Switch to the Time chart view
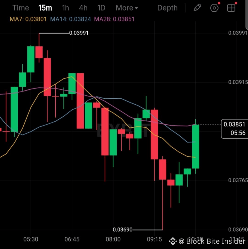 click(x=21, y=8)
